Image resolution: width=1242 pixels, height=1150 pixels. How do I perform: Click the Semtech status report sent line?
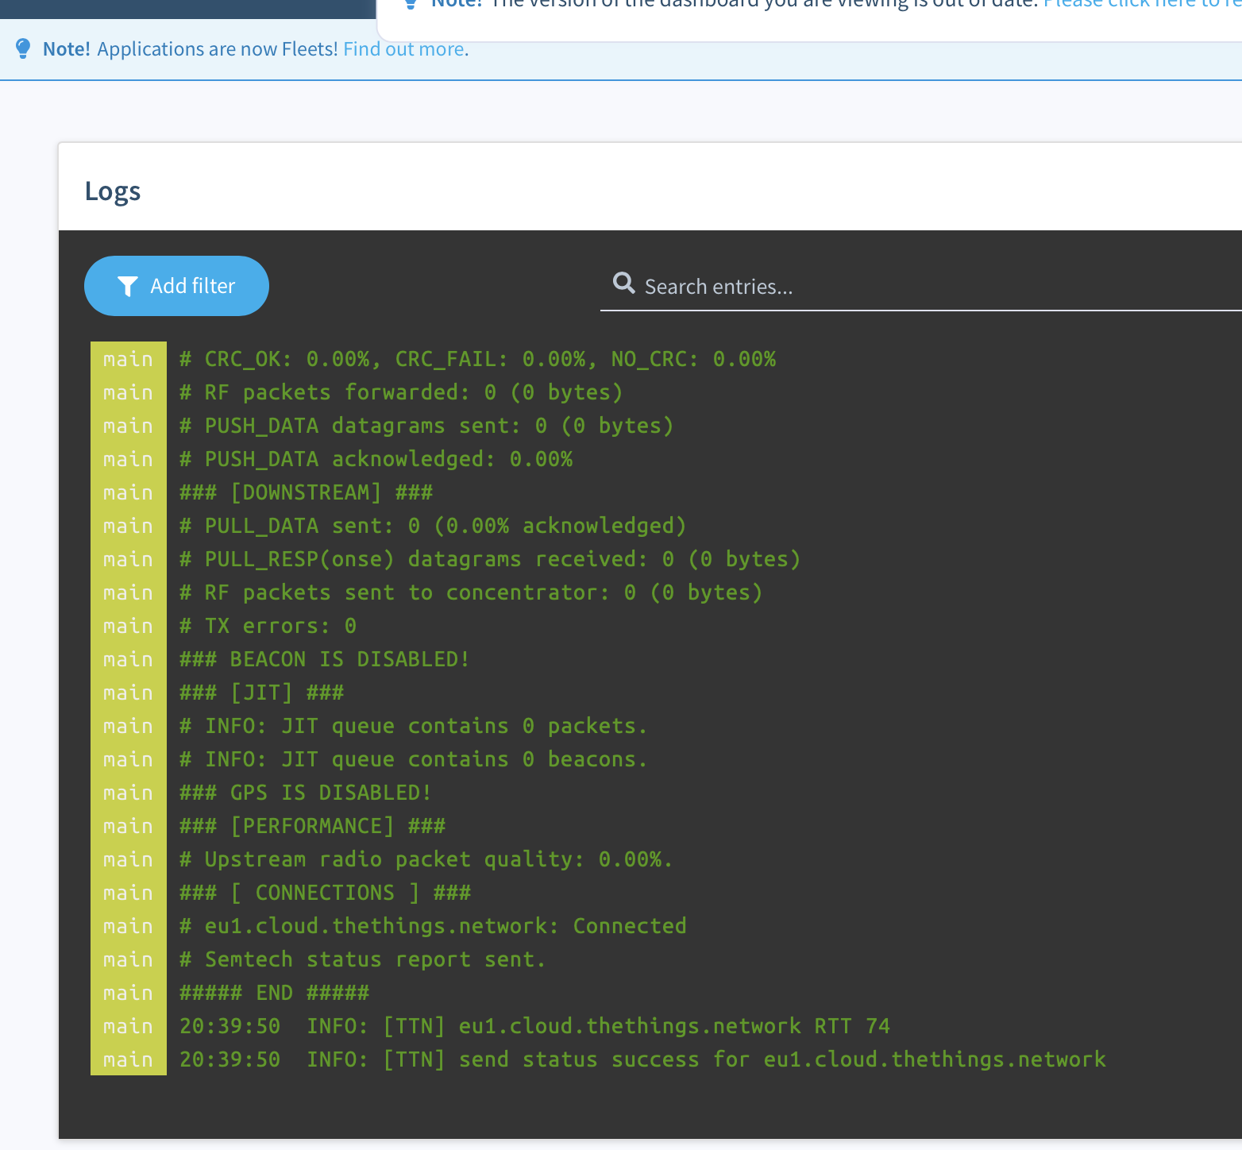pyautogui.click(x=363, y=959)
